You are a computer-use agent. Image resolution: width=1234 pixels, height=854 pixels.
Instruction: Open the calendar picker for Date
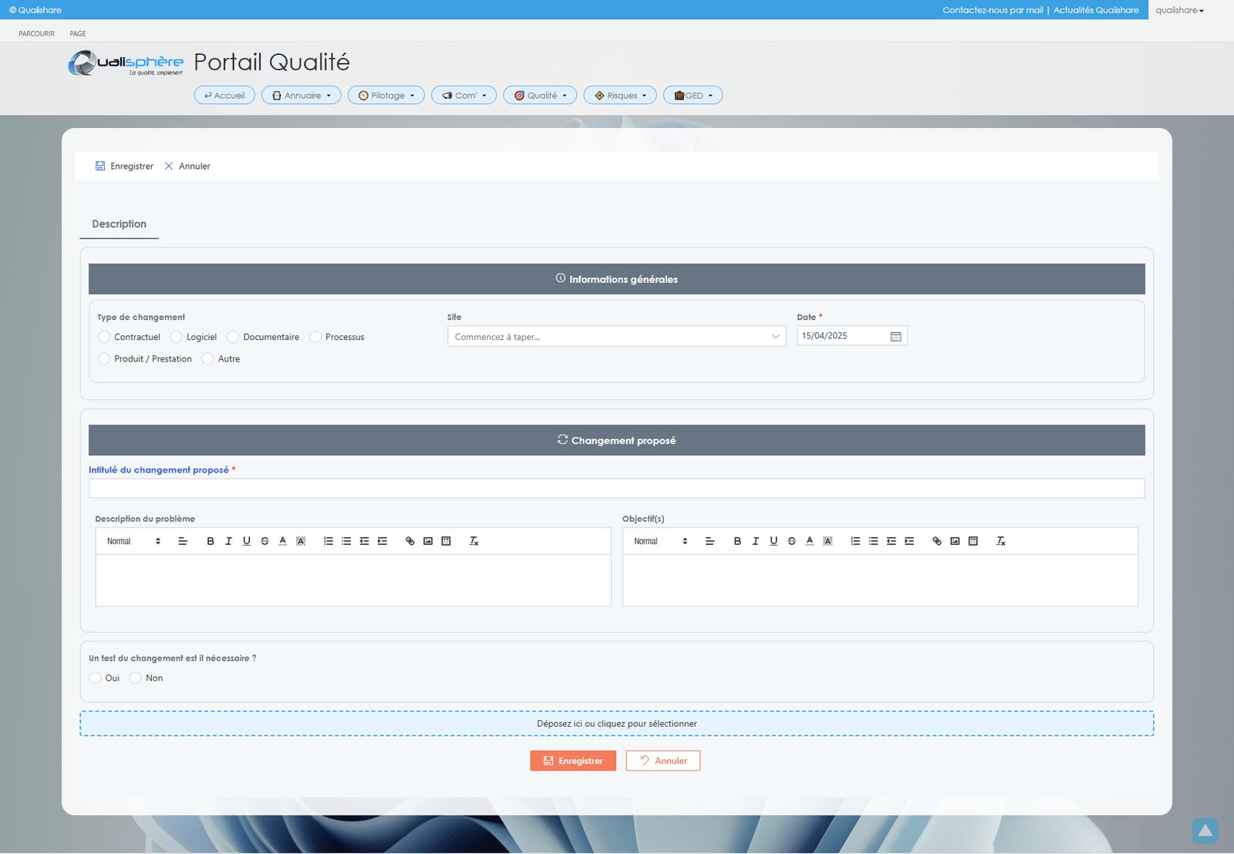coord(895,336)
